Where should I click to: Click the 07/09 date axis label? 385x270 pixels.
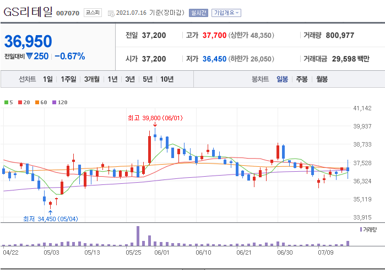326,252
